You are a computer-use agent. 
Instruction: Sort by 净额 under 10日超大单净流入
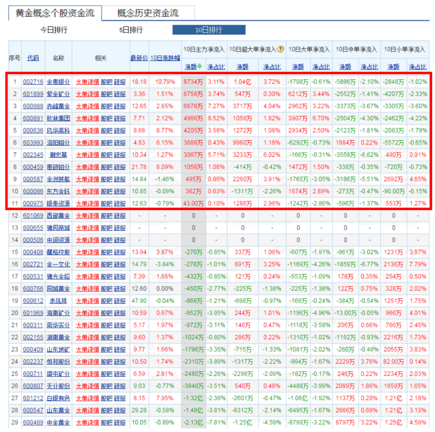coord(242,66)
